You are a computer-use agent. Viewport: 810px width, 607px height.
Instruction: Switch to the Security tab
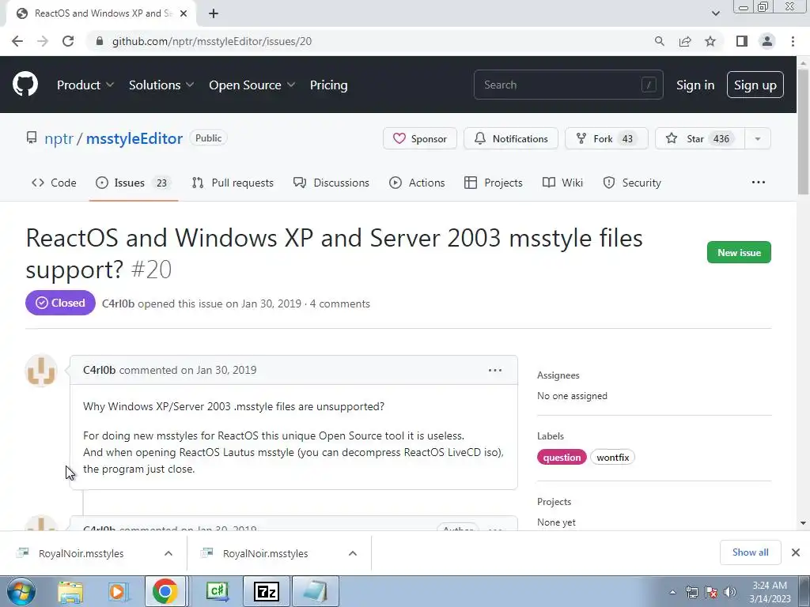tap(632, 183)
